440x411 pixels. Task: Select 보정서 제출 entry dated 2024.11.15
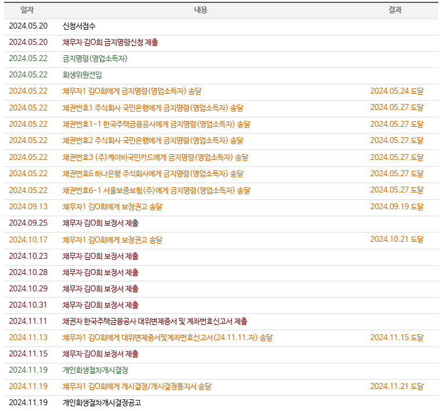101,354
